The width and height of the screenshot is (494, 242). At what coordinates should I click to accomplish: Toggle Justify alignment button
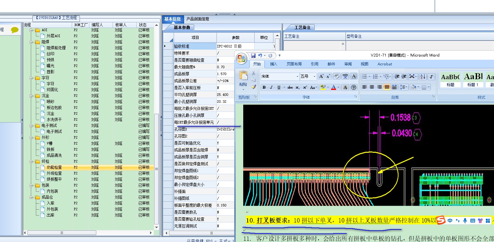tap(387, 87)
